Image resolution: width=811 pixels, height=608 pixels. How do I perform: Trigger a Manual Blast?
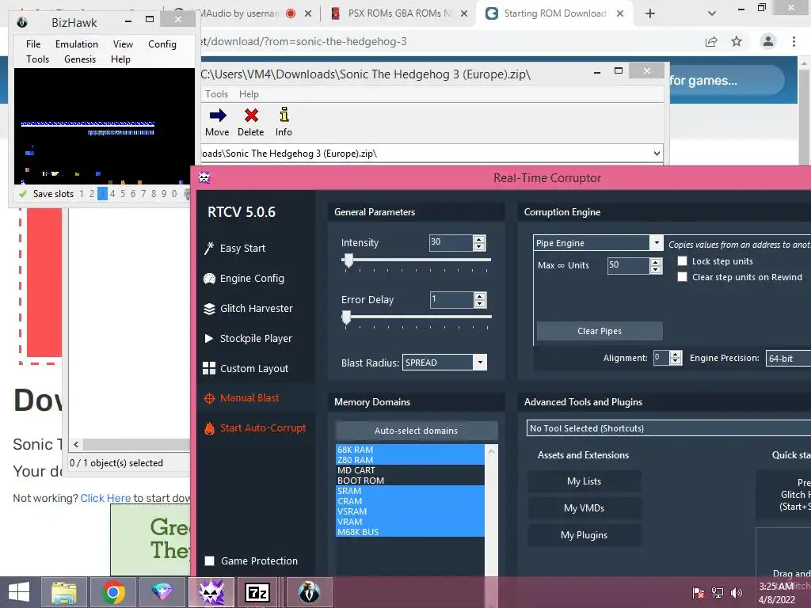(242, 397)
